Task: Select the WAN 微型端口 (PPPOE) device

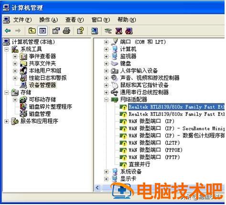Action: [156, 150]
